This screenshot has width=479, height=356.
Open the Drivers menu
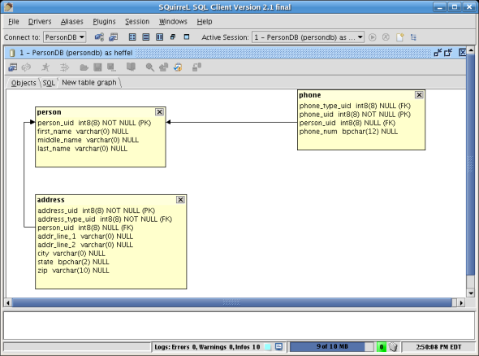40,22
